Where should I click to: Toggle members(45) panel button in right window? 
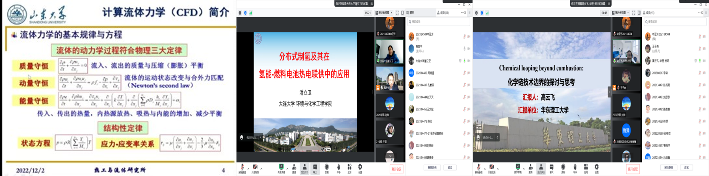(x=541, y=168)
